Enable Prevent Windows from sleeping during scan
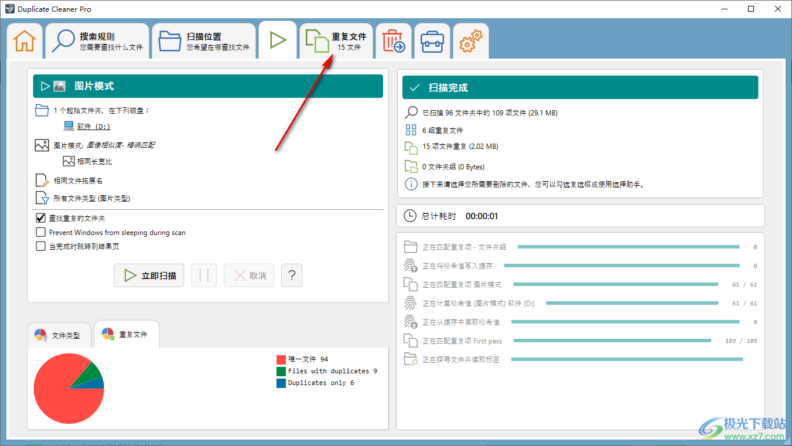This screenshot has width=792, height=446. tap(41, 232)
